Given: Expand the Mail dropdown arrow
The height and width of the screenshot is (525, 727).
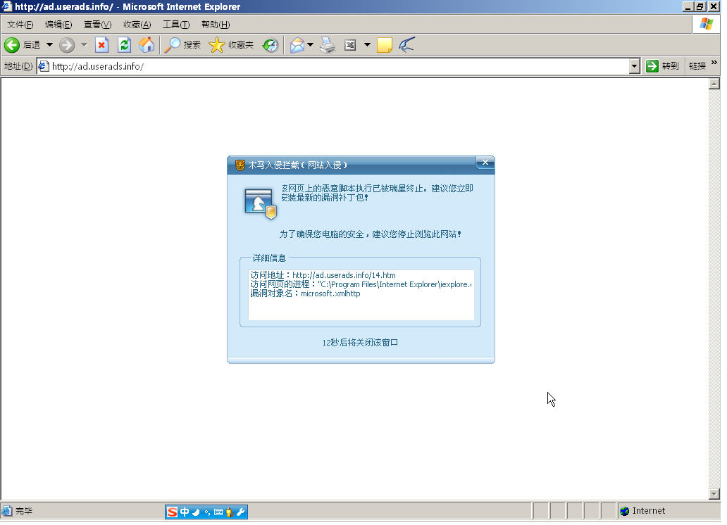Looking at the screenshot, I should coord(310,45).
